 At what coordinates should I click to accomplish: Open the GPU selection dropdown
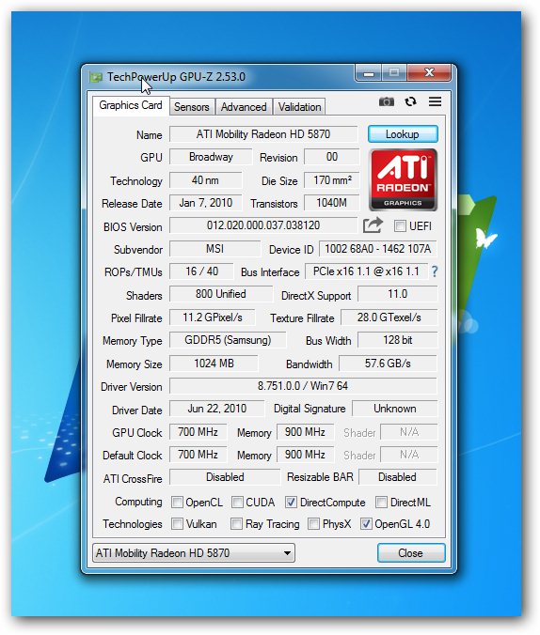point(194,552)
